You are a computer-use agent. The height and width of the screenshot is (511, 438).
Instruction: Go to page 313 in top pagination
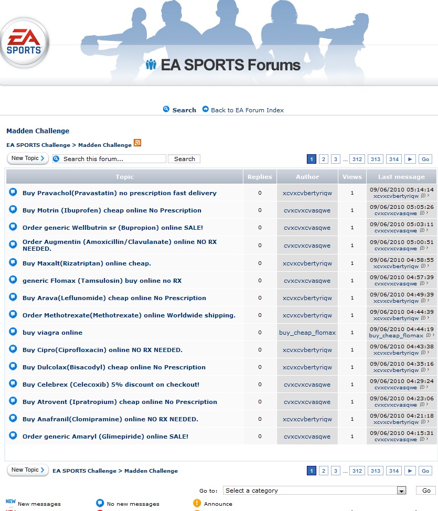[376, 159]
